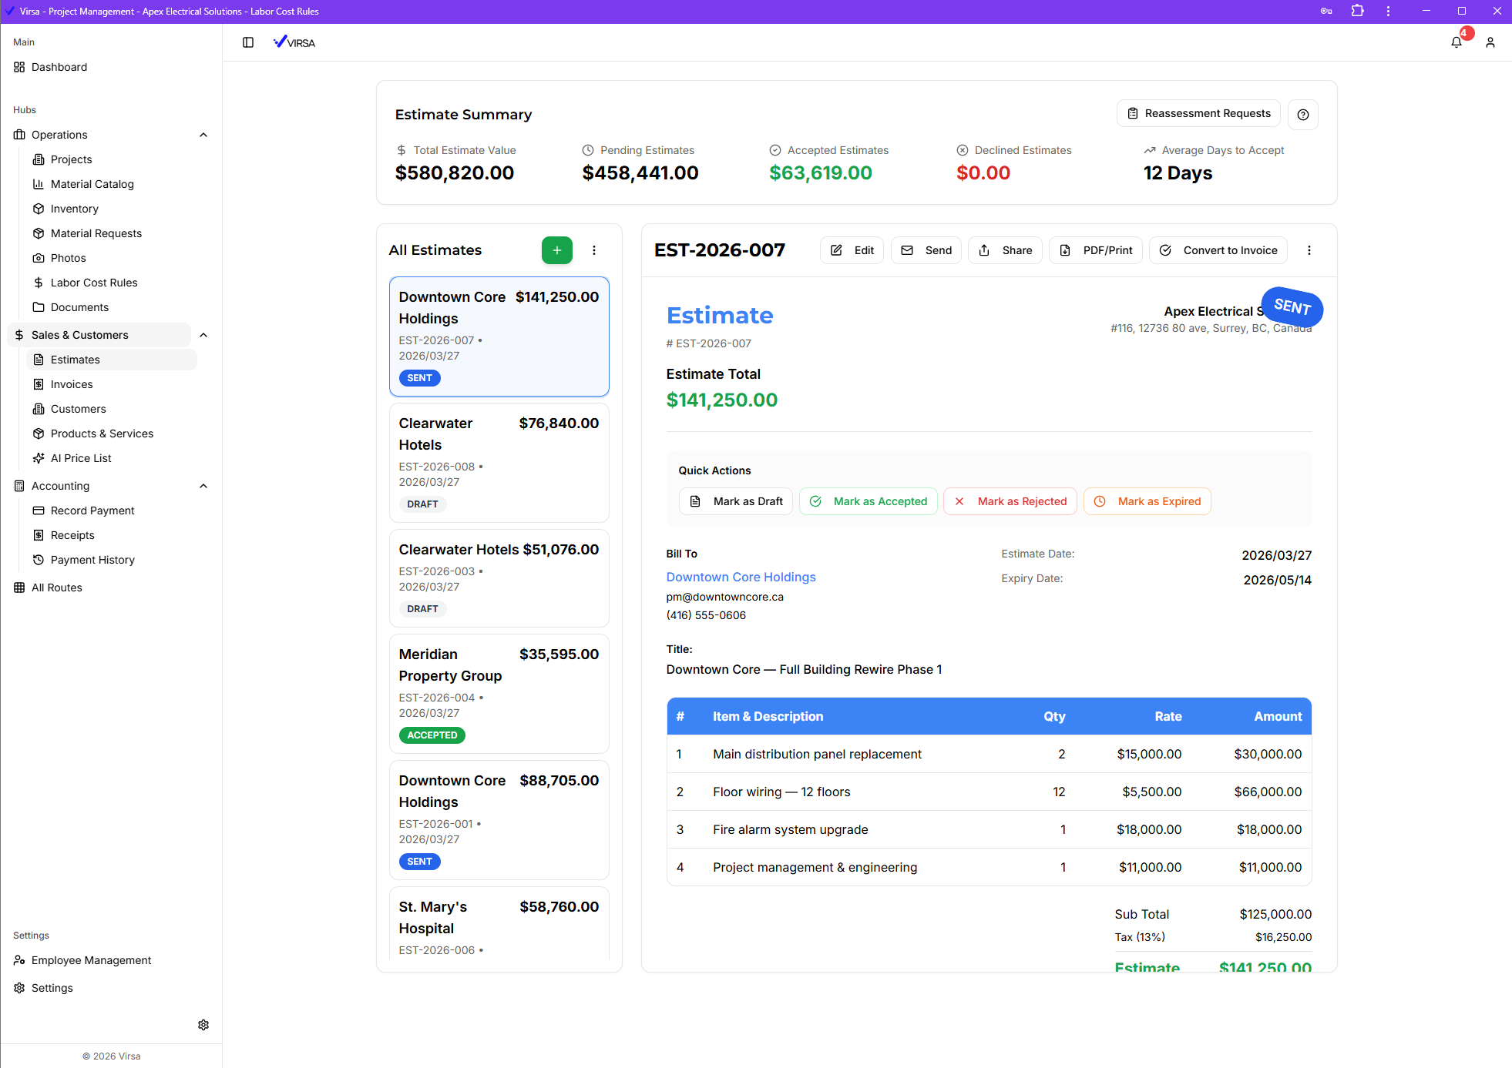Click the sidebar gear icon at bottom
This screenshot has height=1068, width=1512.
203,1025
